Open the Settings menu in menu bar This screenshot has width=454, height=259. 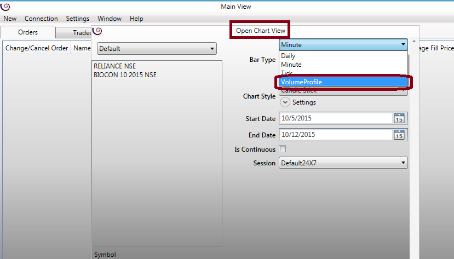[77, 19]
